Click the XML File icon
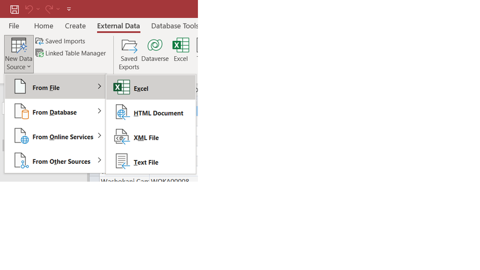Image resolution: width=480 pixels, height=270 pixels. (x=122, y=136)
